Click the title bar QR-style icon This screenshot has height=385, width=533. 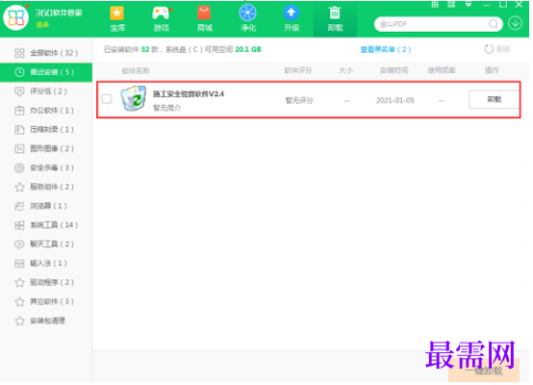451,5
